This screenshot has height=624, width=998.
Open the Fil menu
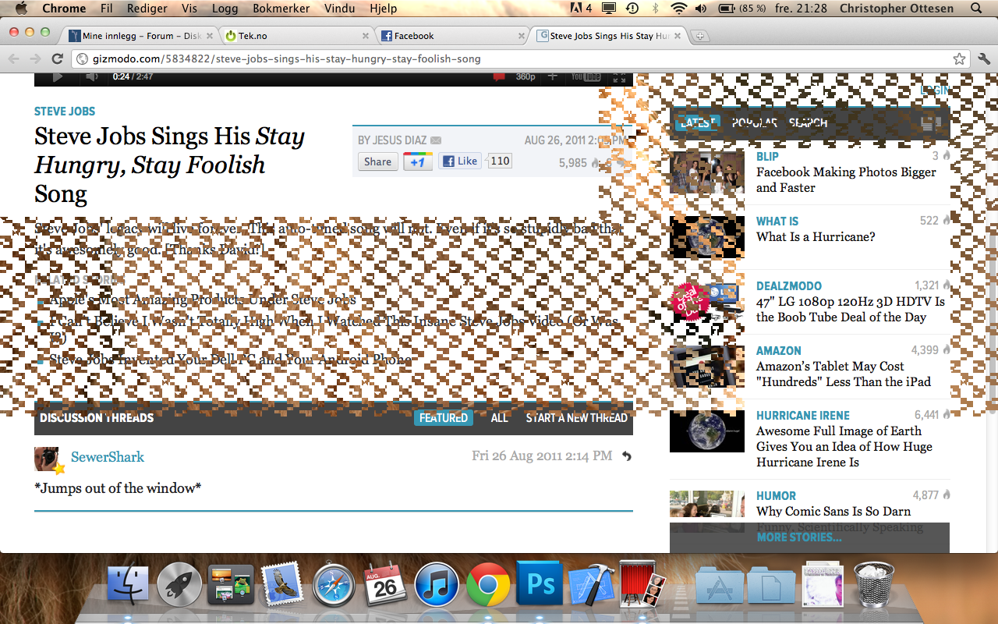point(107,9)
